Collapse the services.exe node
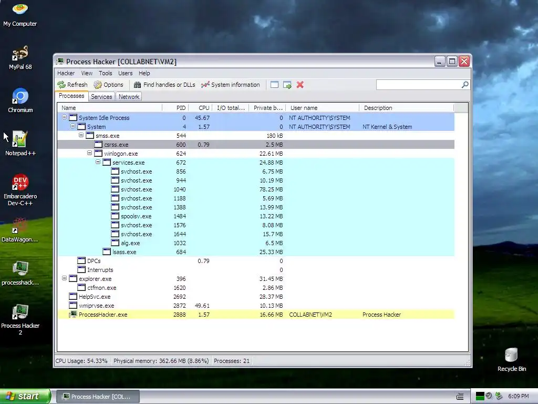Image resolution: width=538 pixels, height=404 pixels. (x=98, y=162)
